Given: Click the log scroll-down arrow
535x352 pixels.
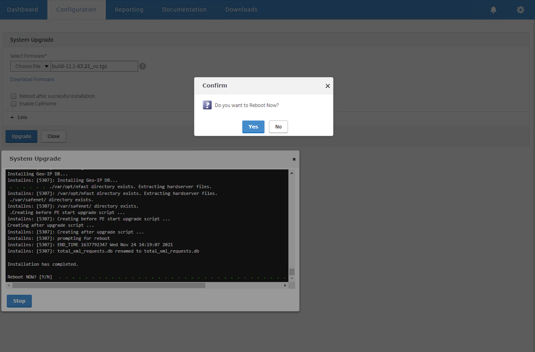Looking at the screenshot, I should 292,278.
